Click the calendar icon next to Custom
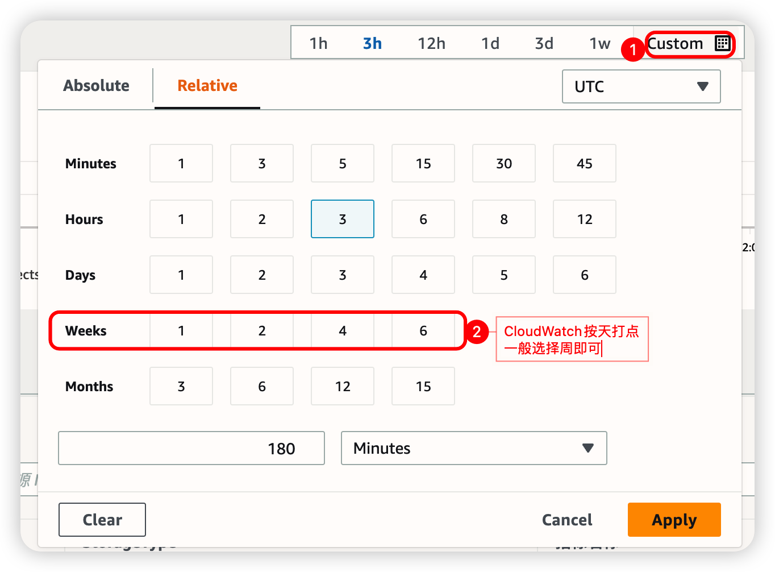 [722, 44]
